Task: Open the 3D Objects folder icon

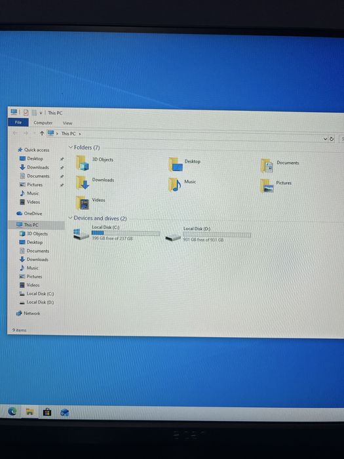Action: (x=83, y=163)
